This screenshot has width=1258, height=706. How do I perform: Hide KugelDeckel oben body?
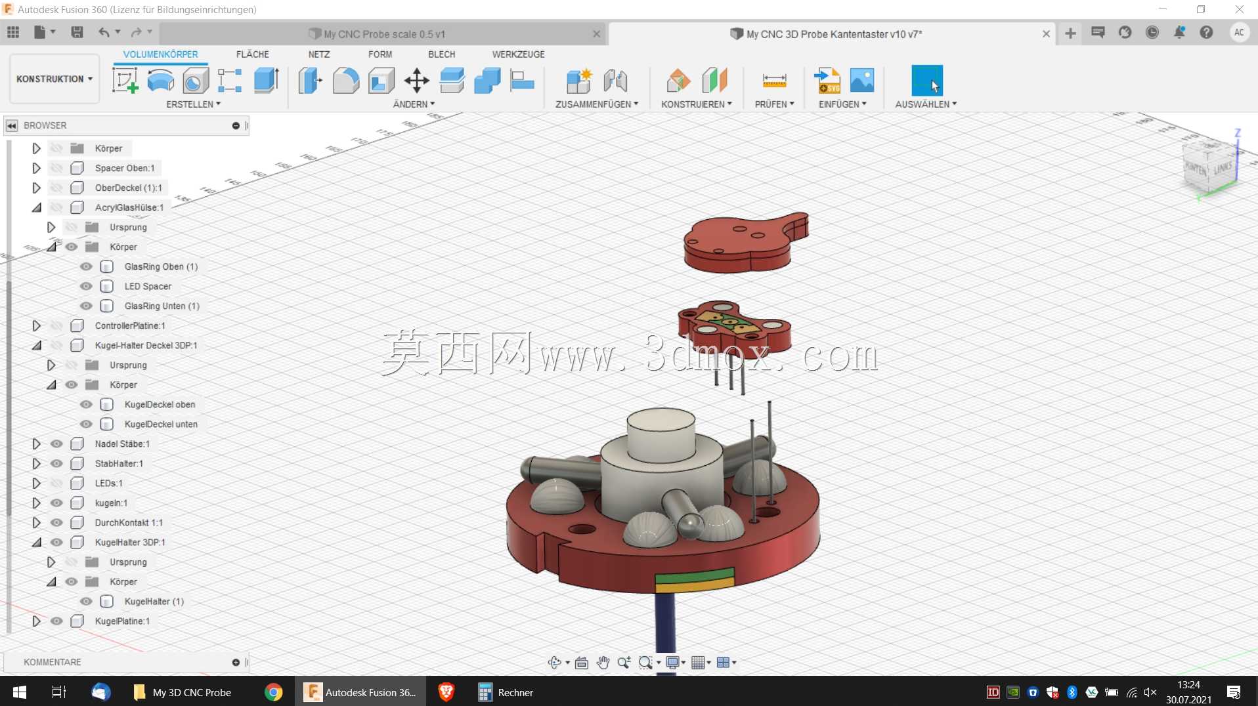tap(86, 404)
